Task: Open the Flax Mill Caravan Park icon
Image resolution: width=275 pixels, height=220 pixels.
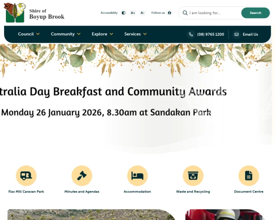Action: pyautogui.click(x=26, y=176)
